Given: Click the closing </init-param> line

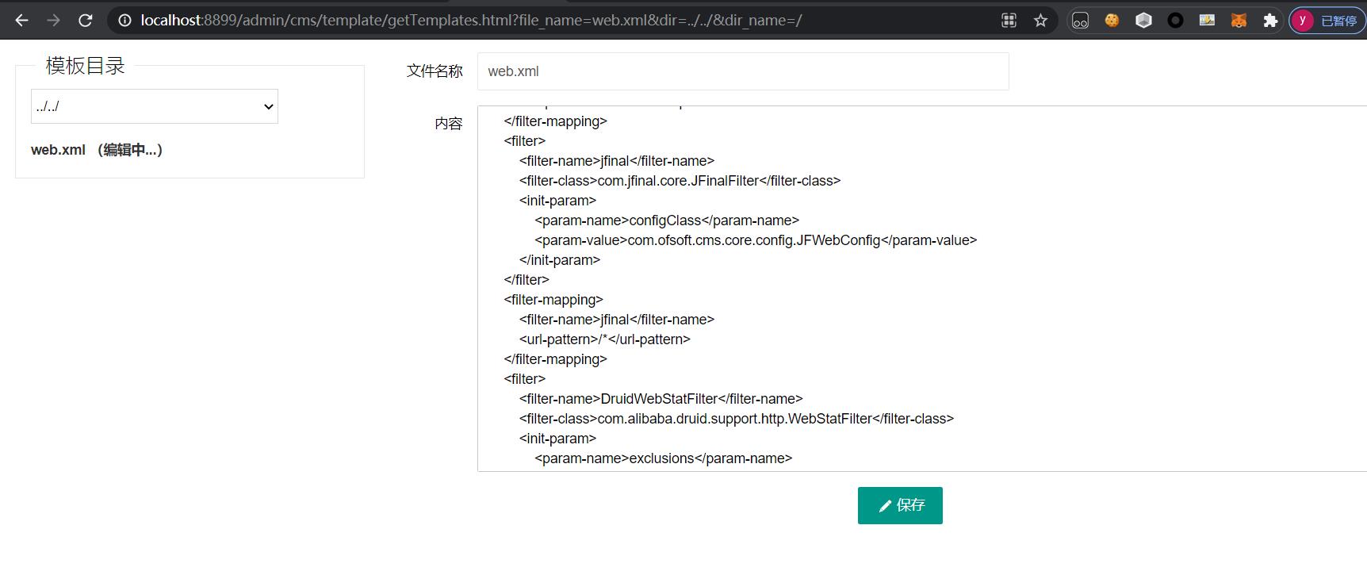Looking at the screenshot, I should pos(560,260).
